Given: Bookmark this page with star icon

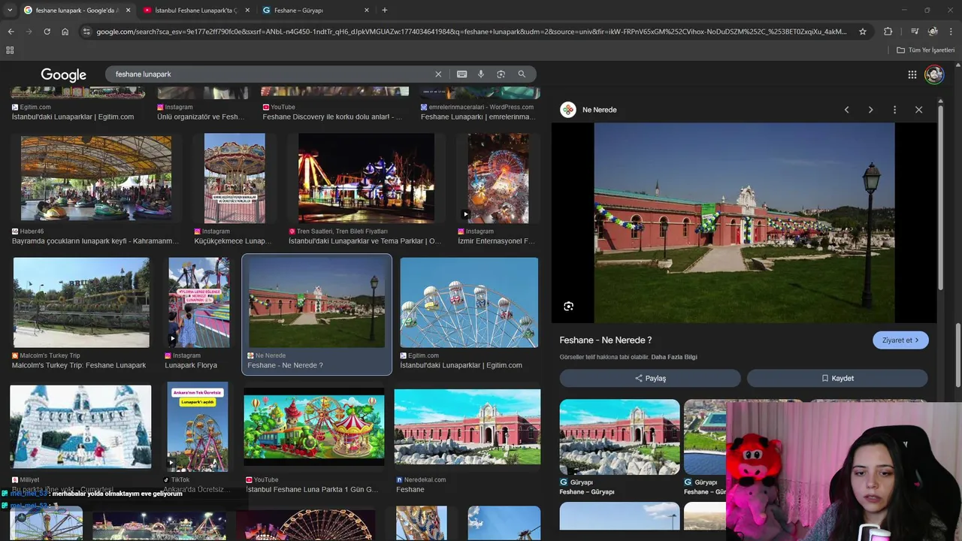Looking at the screenshot, I should coord(863,32).
